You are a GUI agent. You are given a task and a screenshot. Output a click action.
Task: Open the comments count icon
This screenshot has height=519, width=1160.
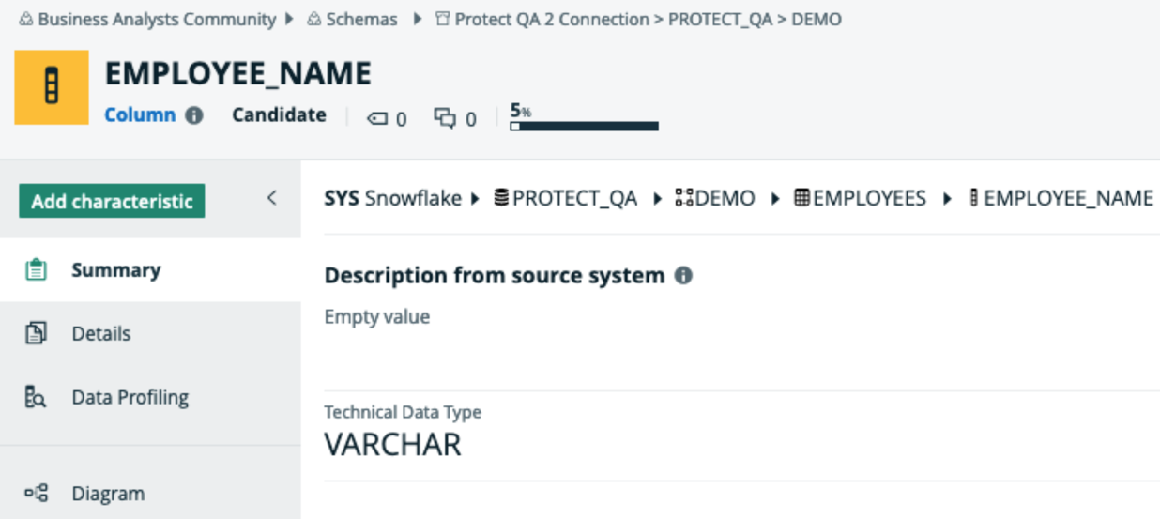tap(445, 118)
